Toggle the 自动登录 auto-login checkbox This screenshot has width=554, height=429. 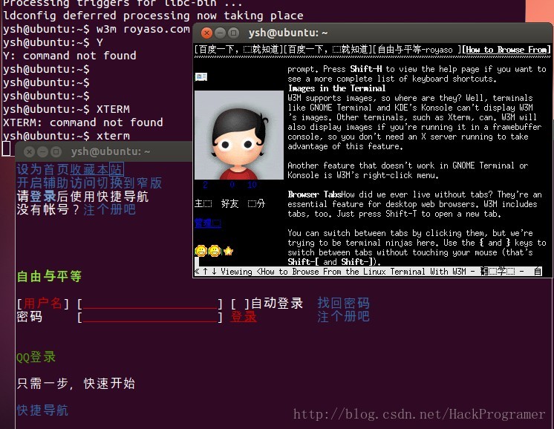pyautogui.click(x=241, y=304)
